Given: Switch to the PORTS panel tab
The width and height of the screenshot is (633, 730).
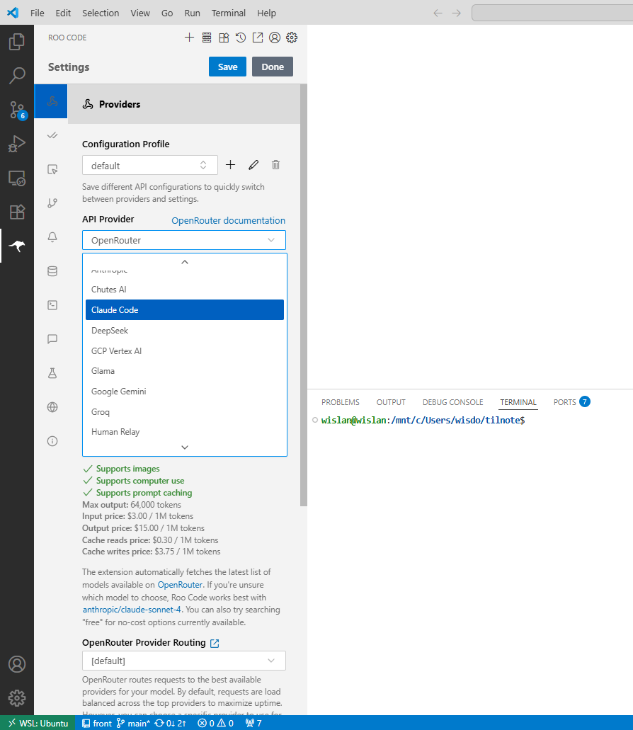Looking at the screenshot, I should pyautogui.click(x=564, y=402).
